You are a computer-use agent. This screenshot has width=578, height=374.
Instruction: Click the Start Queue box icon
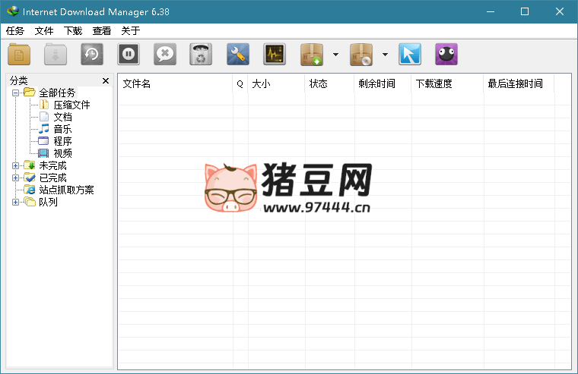312,55
